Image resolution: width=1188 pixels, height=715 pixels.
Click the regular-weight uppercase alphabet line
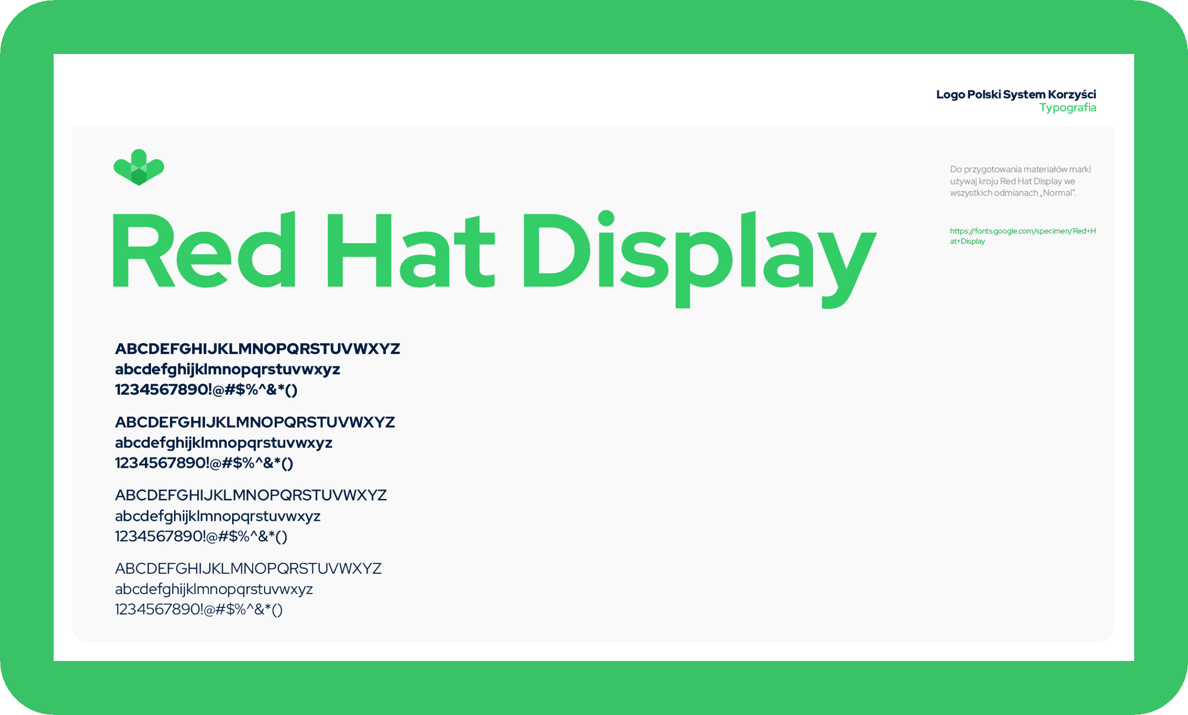pyautogui.click(x=251, y=495)
